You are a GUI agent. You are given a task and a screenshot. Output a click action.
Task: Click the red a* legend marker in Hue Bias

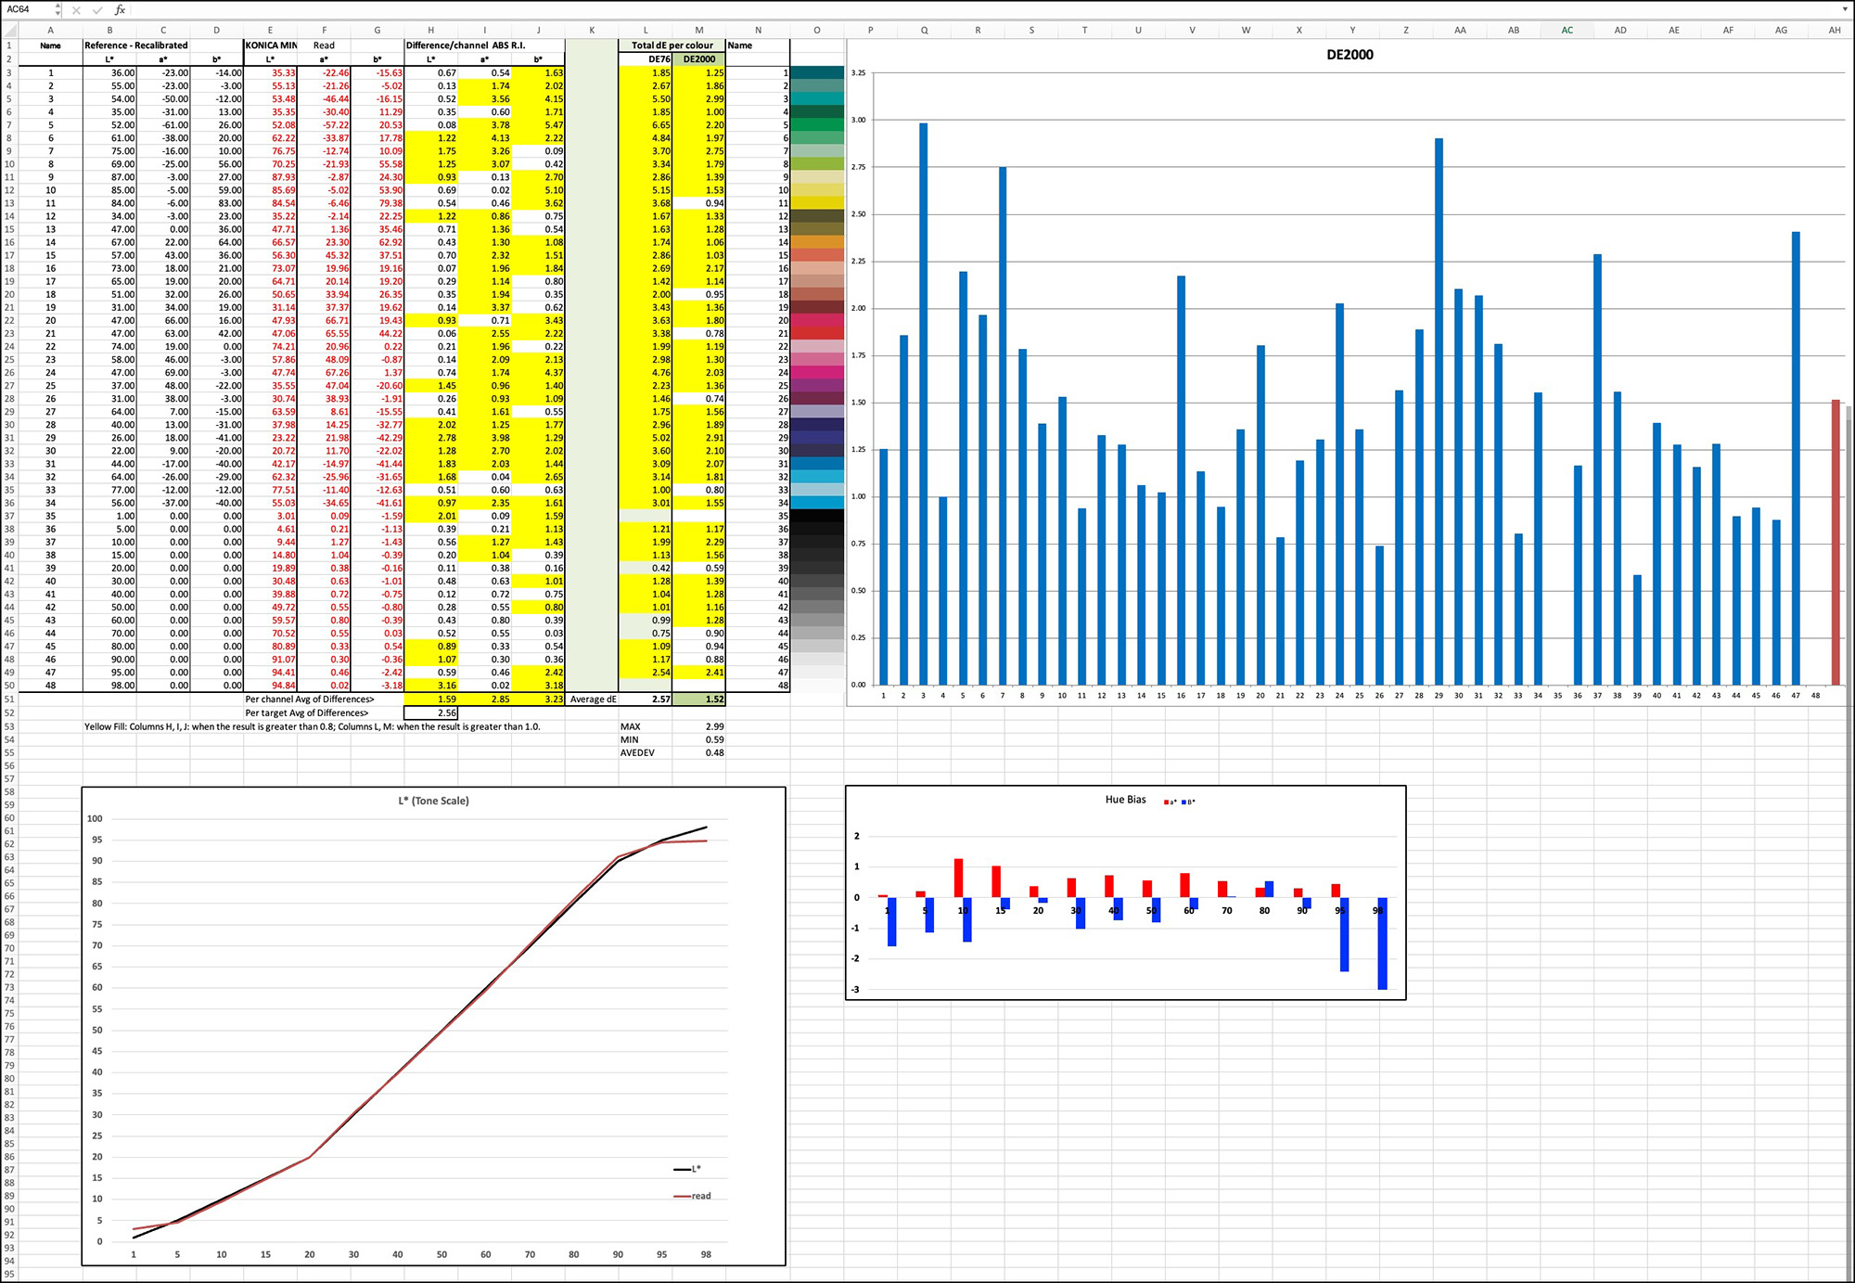pyautogui.click(x=1166, y=802)
